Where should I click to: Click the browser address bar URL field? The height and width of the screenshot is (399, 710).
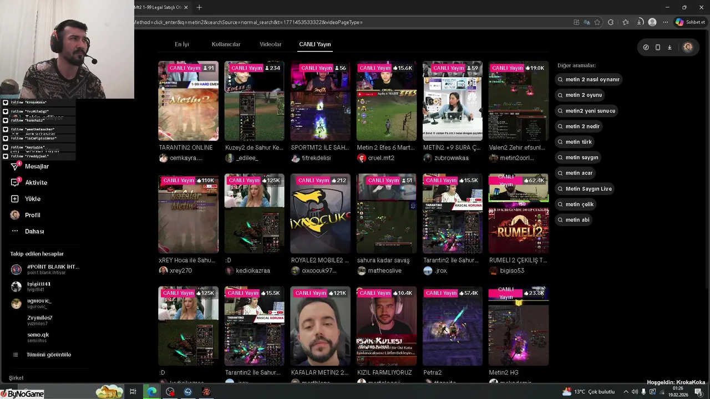(x=352, y=22)
